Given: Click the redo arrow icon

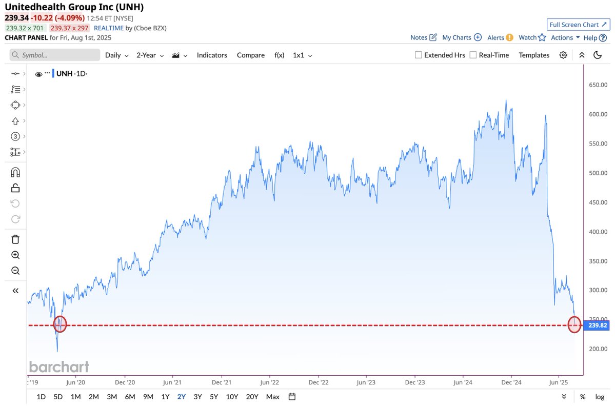Looking at the screenshot, I should 15,219.
